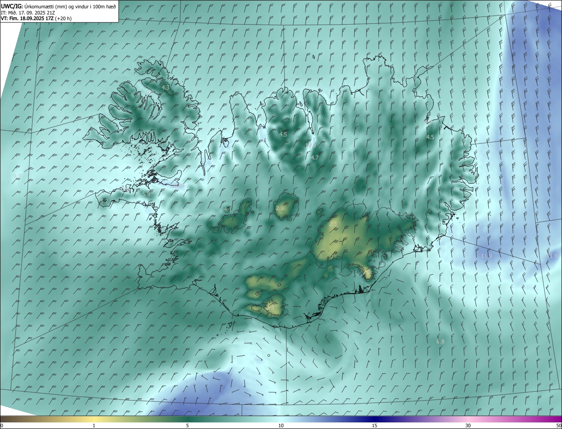
Task: Click the 50 tick on the color scale
Action: click(558, 425)
